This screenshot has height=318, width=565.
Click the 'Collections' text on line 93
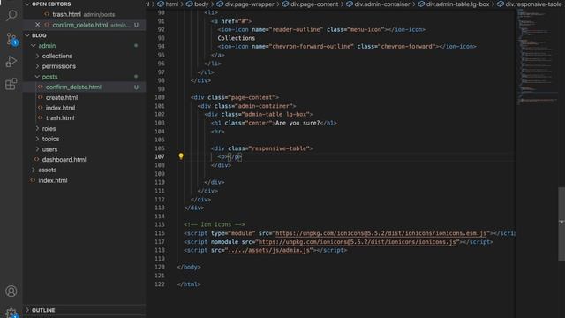pyautogui.click(x=237, y=38)
